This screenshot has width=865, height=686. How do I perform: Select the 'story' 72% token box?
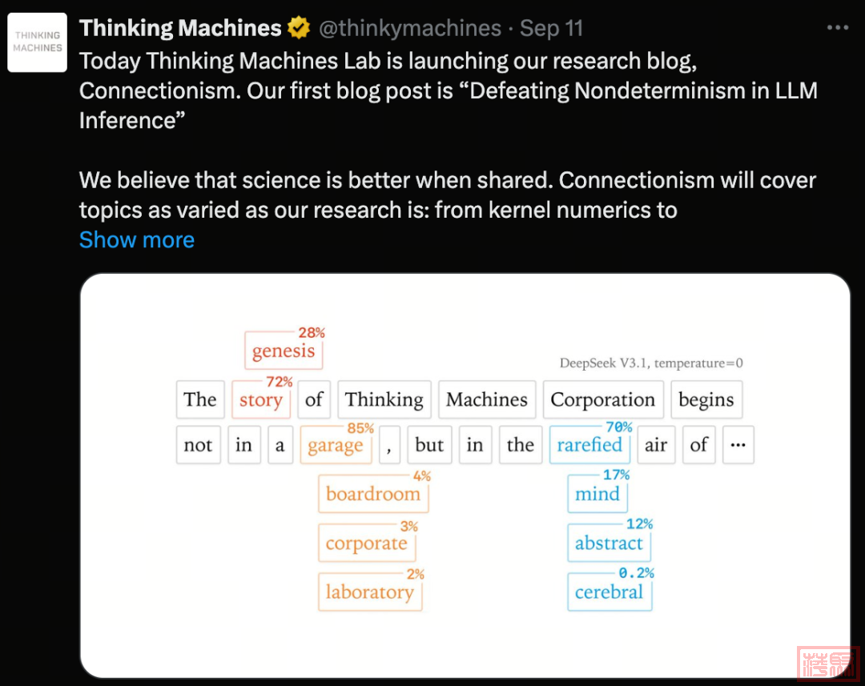261,399
